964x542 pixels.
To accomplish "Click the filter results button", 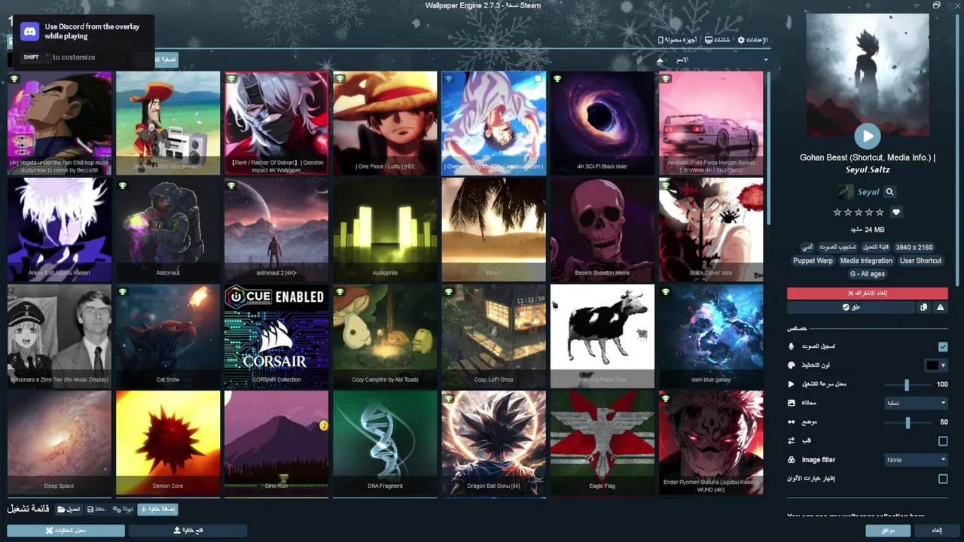I will pyautogui.click(x=165, y=59).
